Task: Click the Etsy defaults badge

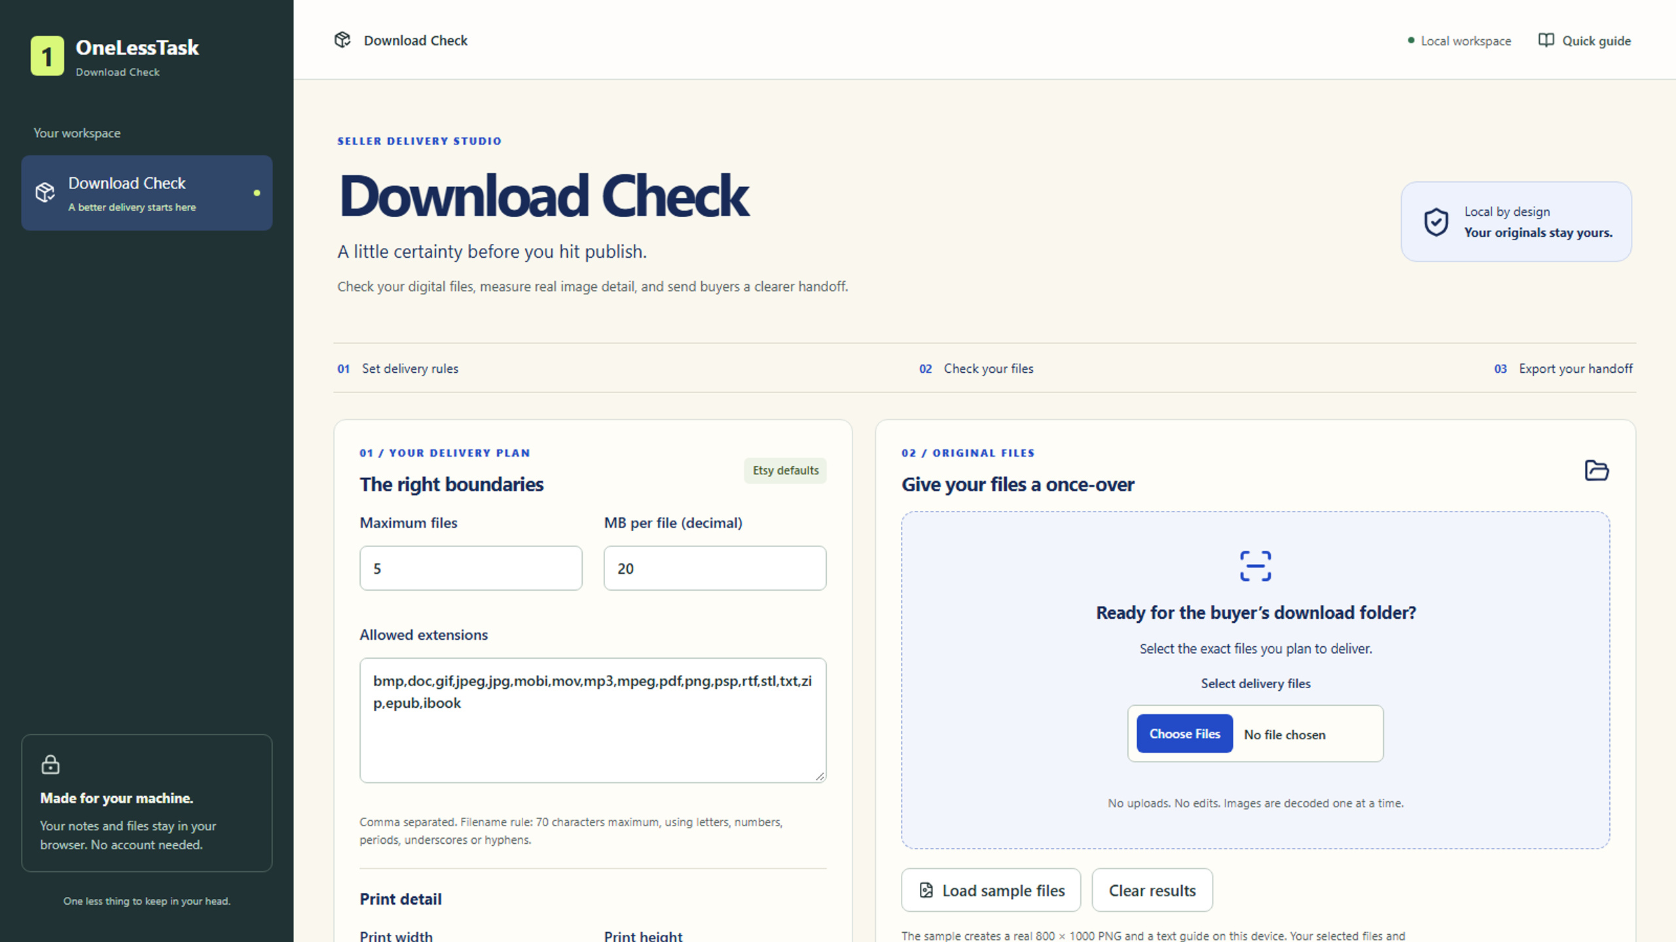Action: [x=785, y=470]
